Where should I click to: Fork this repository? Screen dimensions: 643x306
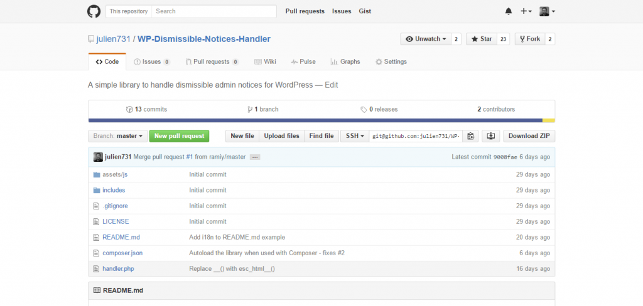(x=530, y=39)
